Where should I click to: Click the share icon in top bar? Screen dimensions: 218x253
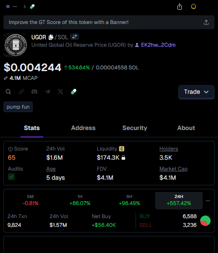coord(180,7)
